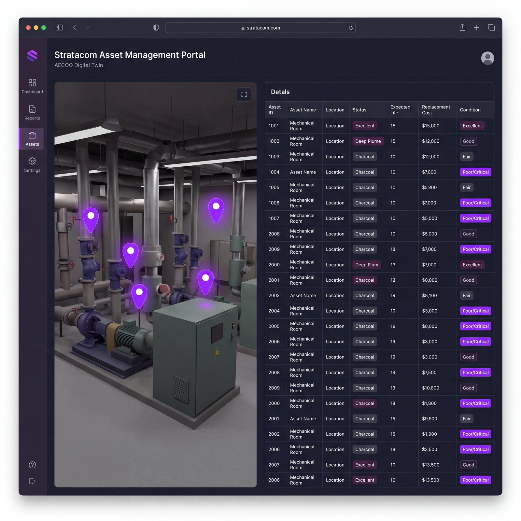Viewport: 521px width, 521px height.
Task: Select the top-left map pin near pipes
Action: click(91, 220)
